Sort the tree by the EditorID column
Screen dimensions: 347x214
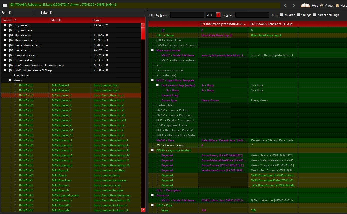tap(70, 20)
